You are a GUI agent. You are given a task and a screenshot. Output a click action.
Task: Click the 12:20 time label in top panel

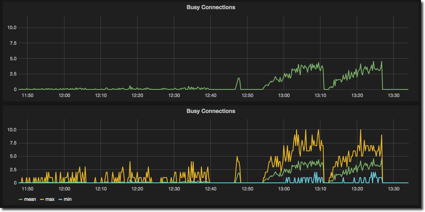[137, 96]
